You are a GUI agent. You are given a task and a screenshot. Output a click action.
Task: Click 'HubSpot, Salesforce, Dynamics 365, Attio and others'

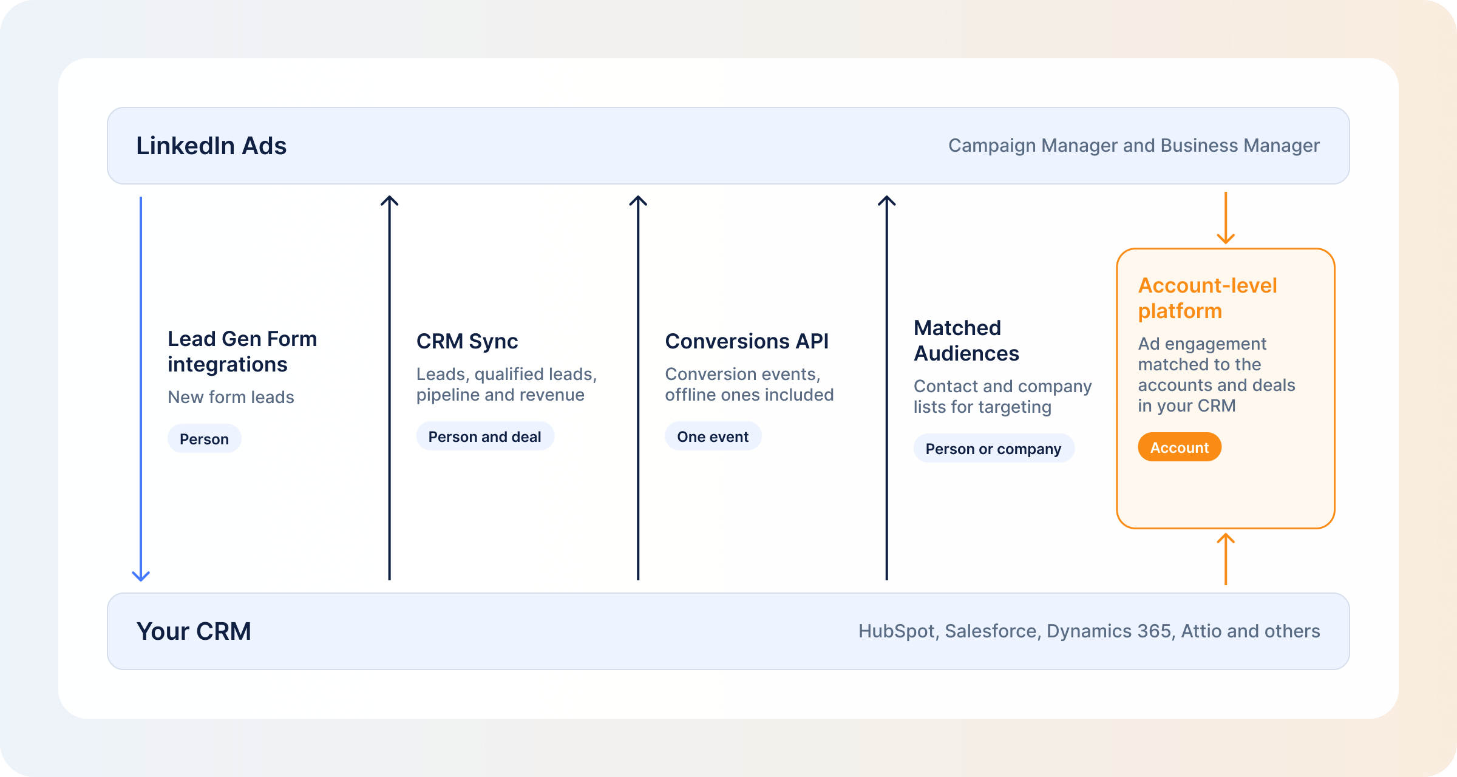pos(1089,631)
